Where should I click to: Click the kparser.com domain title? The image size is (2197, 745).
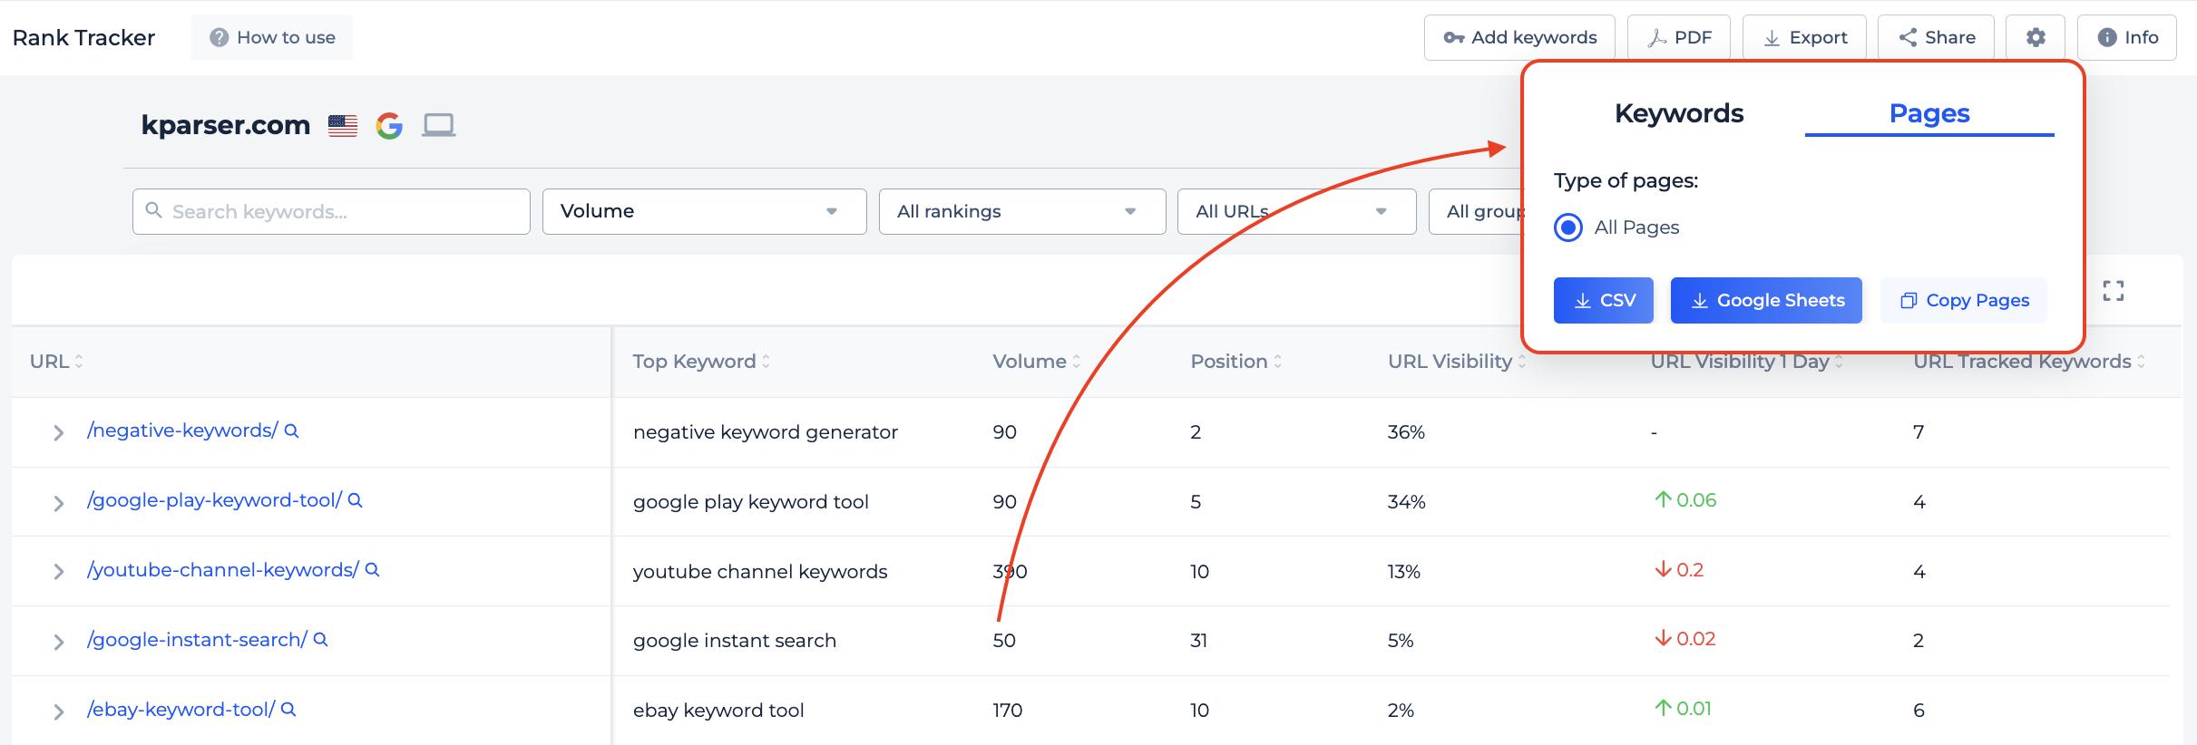pyautogui.click(x=226, y=125)
